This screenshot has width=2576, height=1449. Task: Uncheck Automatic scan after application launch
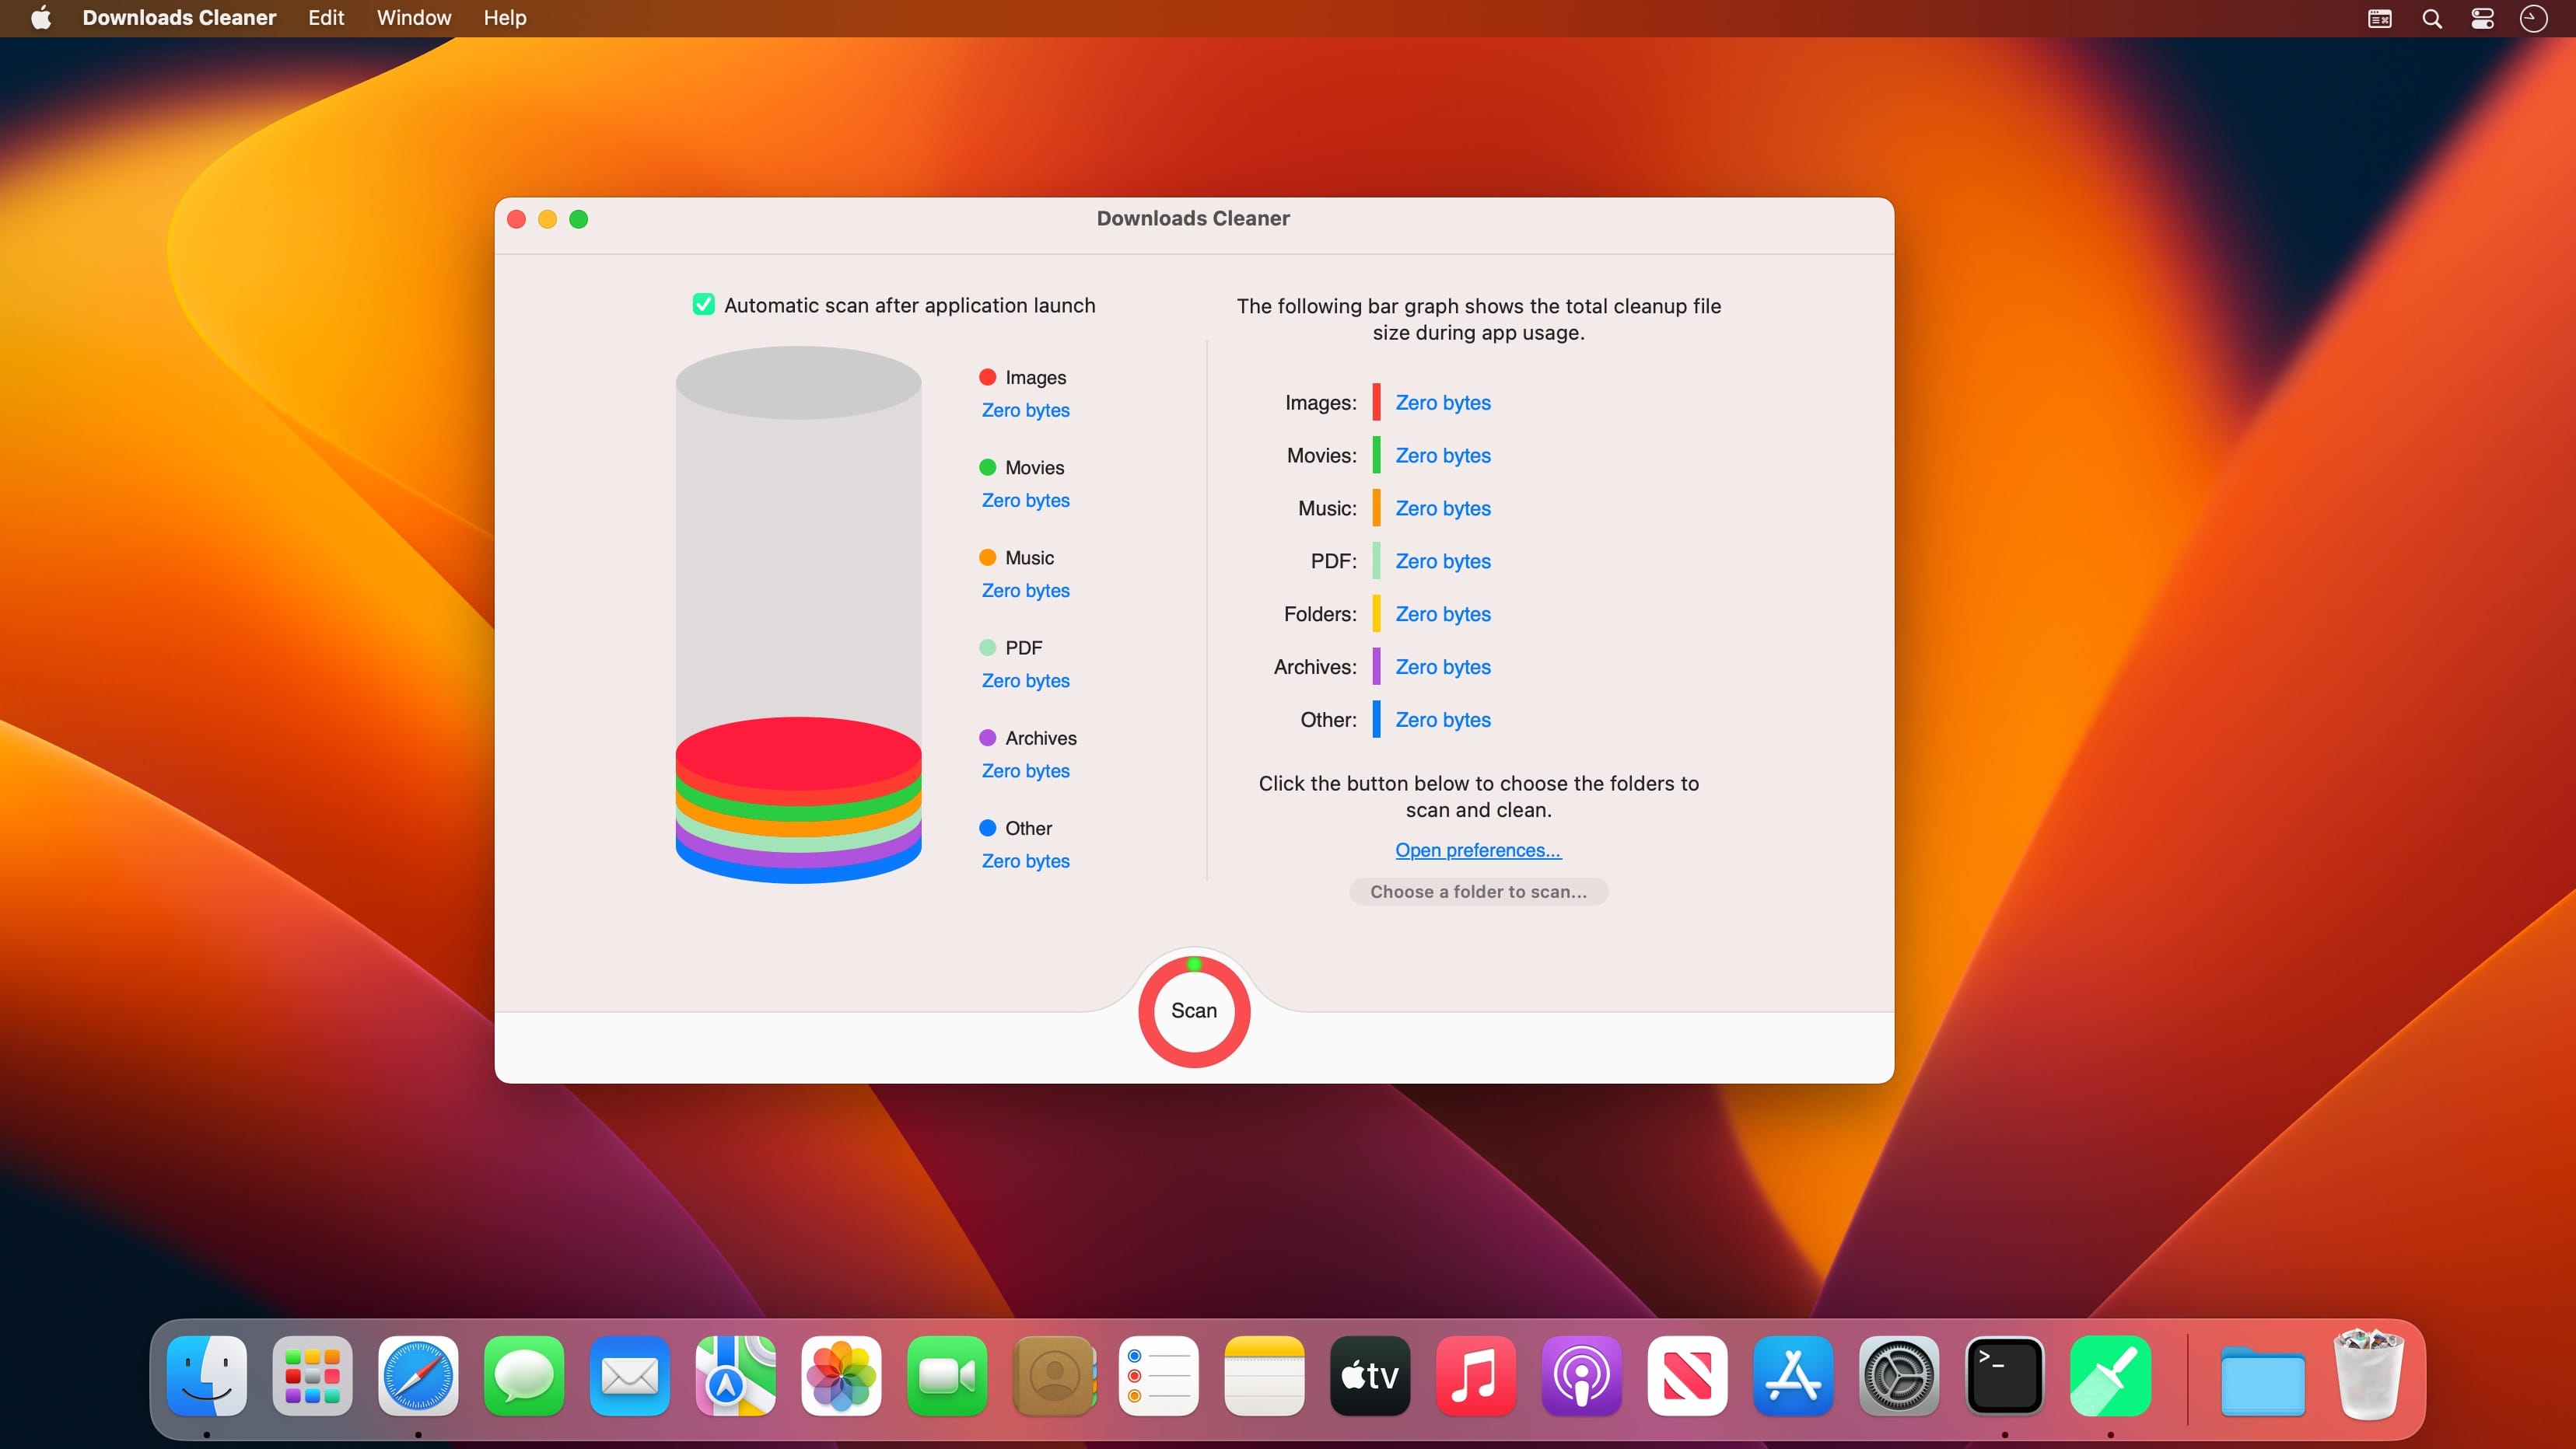(x=704, y=305)
